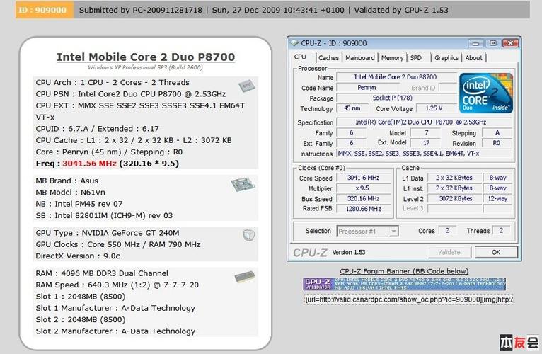
Task: Click the CPU-Z window title bar icon
Action: [294, 43]
